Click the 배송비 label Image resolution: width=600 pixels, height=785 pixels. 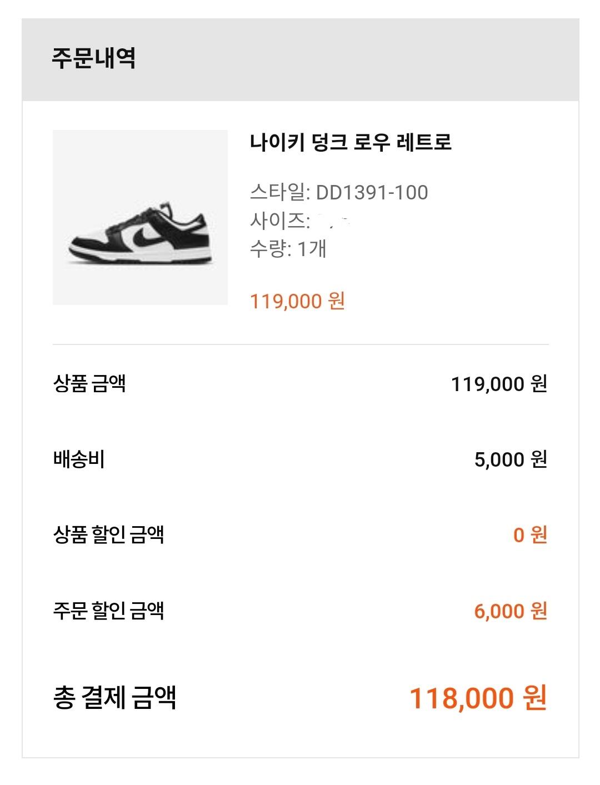pyautogui.click(x=79, y=459)
